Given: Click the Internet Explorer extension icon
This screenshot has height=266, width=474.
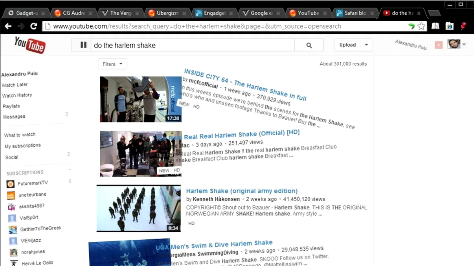Looking at the screenshot, I should coord(449,26).
